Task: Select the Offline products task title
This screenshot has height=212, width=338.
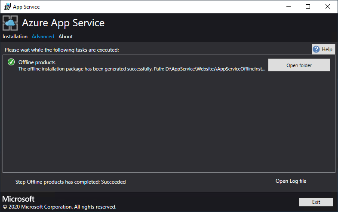Action: [37, 62]
